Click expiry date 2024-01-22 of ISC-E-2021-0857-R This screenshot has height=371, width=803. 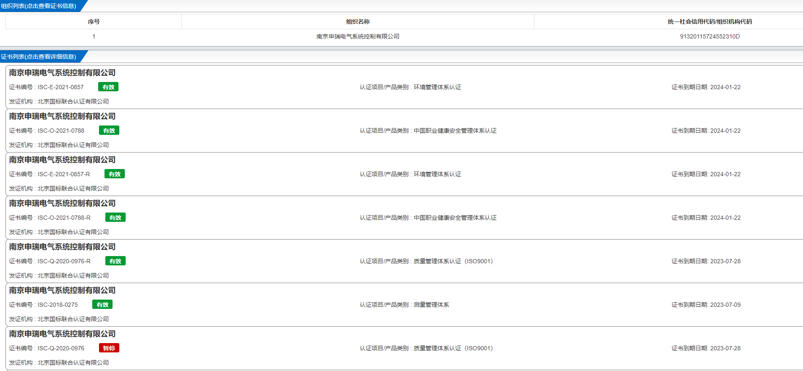pyautogui.click(x=725, y=174)
